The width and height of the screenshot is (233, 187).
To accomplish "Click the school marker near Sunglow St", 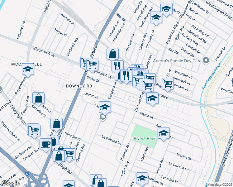I will click(x=142, y=179).
